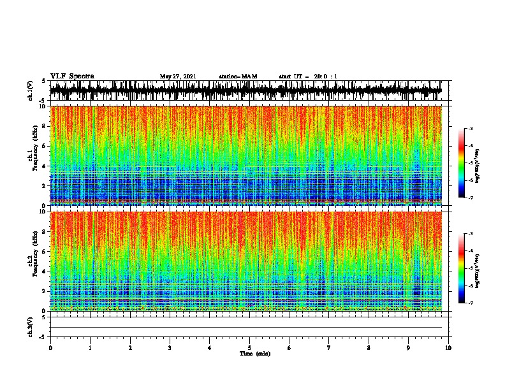505x390 pixels.
Task: Click the ch.1 spectrogram color scale bar
Action: point(462,163)
